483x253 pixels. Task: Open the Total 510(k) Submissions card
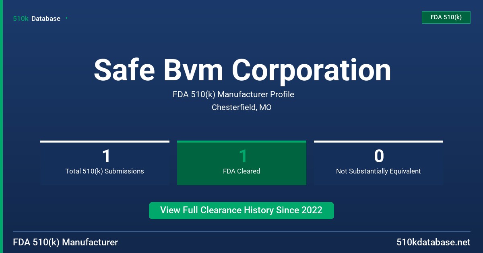105,163
